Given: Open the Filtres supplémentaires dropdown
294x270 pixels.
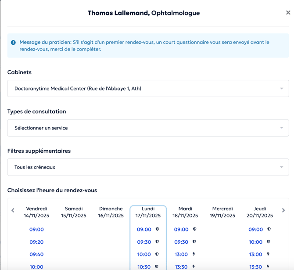Looking at the screenshot, I should (148, 167).
